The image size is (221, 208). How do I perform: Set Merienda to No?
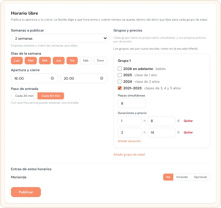(168, 177)
